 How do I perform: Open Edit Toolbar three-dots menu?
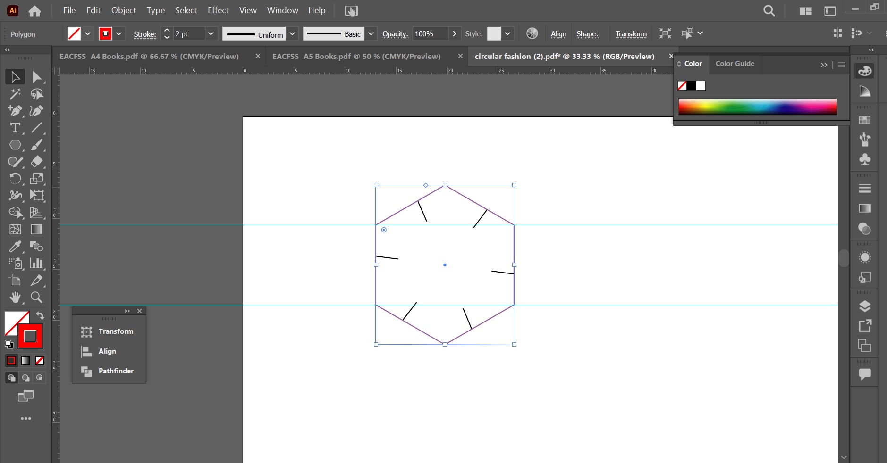(26, 419)
